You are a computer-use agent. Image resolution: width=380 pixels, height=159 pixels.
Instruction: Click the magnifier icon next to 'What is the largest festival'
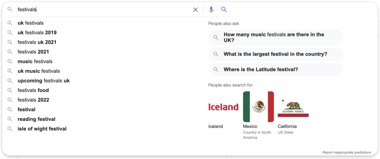tap(216, 54)
